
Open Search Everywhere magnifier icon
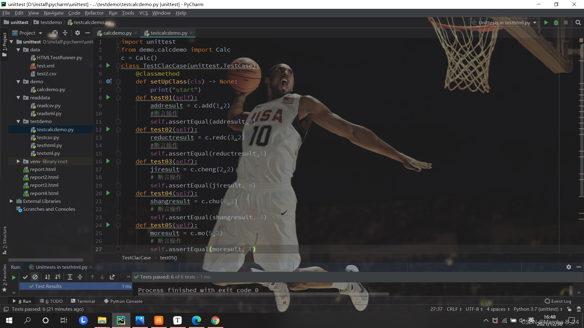[578, 22]
